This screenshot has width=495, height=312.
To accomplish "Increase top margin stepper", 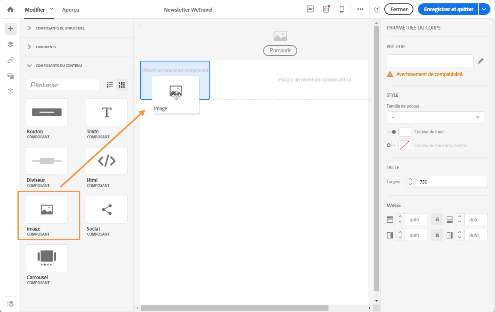I will coord(400,217).
